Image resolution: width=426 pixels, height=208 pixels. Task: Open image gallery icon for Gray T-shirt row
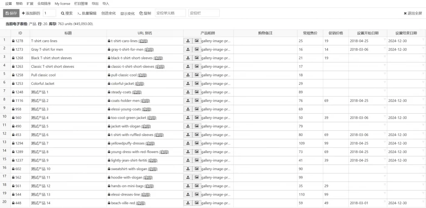(197, 50)
